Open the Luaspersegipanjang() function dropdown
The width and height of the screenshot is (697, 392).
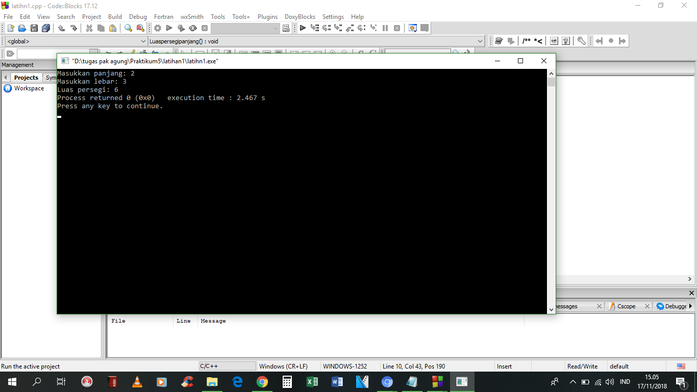coord(316,41)
